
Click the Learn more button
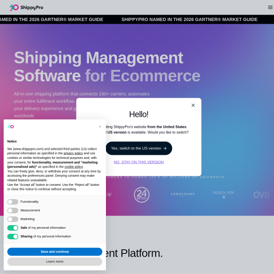55,262
